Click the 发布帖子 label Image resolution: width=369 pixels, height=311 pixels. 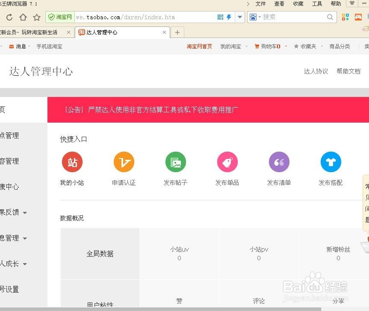pos(176,183)
